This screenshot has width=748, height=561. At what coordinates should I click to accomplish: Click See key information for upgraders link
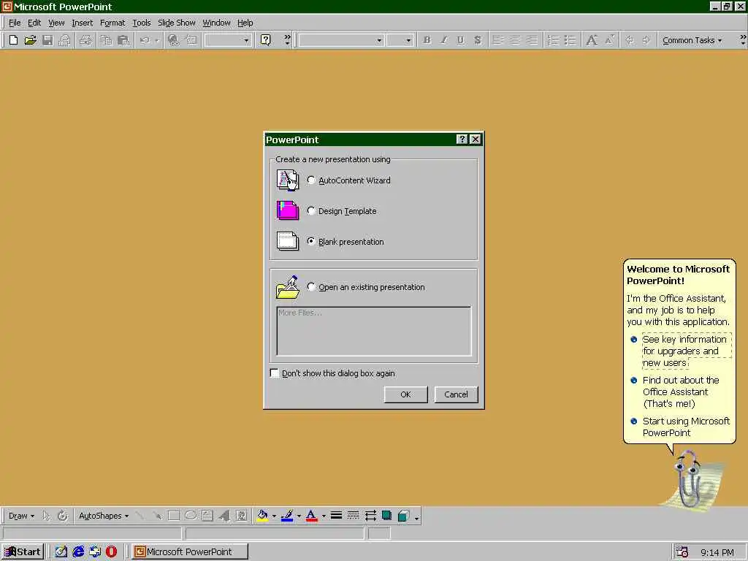686,351
